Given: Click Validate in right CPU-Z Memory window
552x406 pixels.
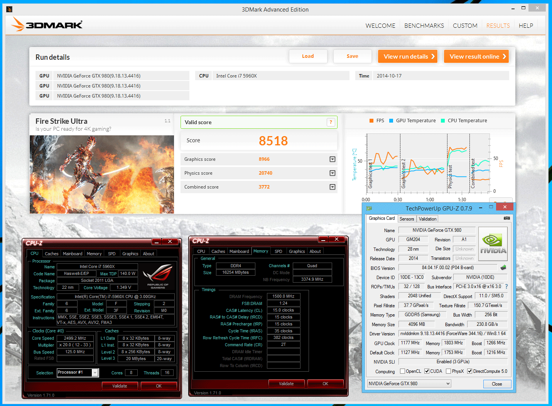Looking at the screenshot, I should pyautogui.click(x=286, y=384).
